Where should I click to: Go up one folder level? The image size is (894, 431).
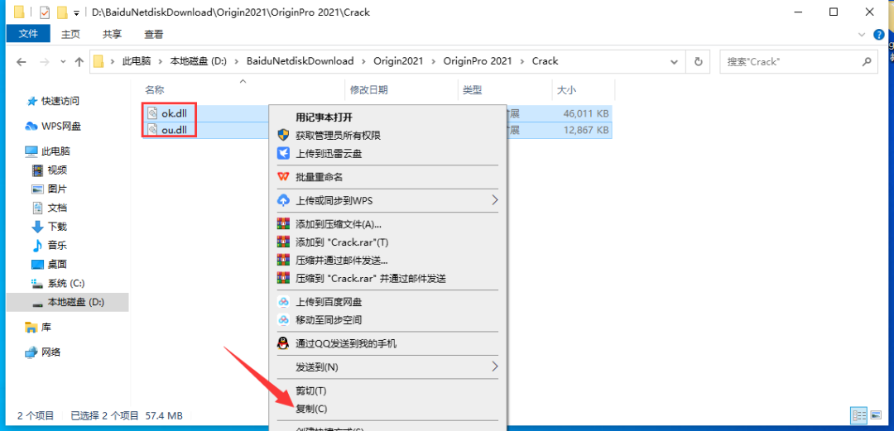click(x=79, y=61)
